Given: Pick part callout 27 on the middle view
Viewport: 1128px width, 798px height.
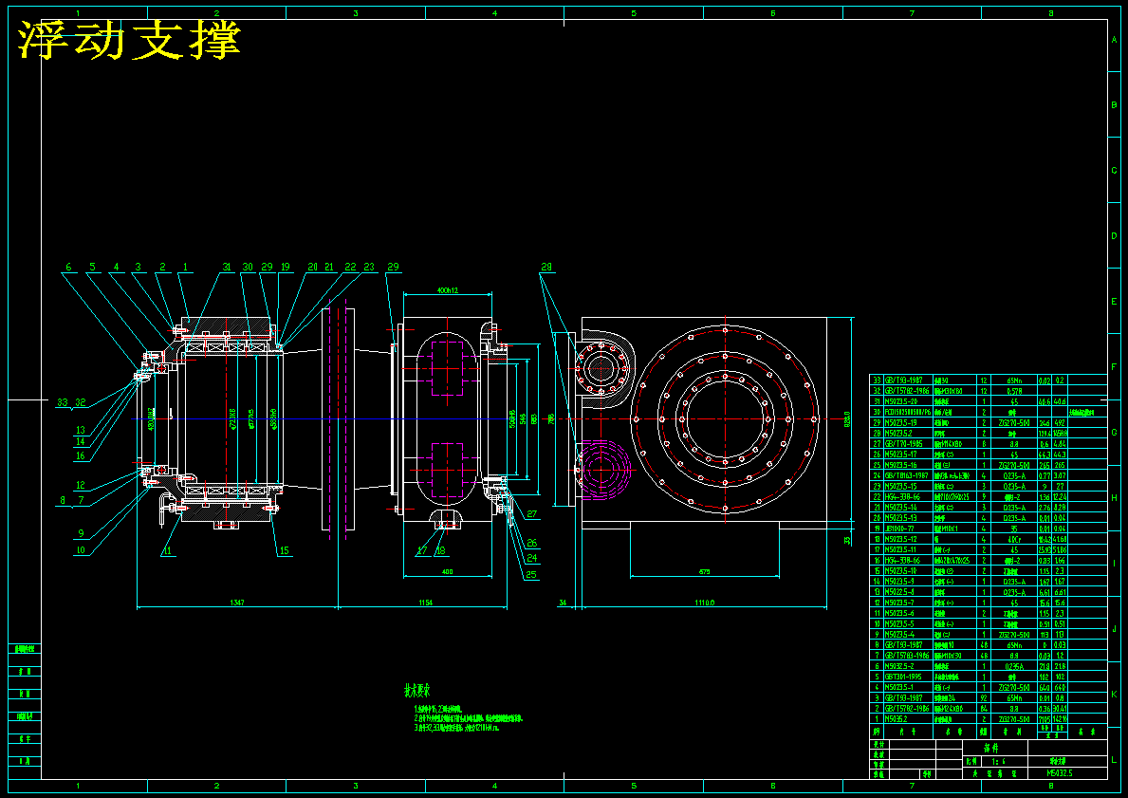Looking at the screenshot, I should pyautogui.click(x=531, y=514).
